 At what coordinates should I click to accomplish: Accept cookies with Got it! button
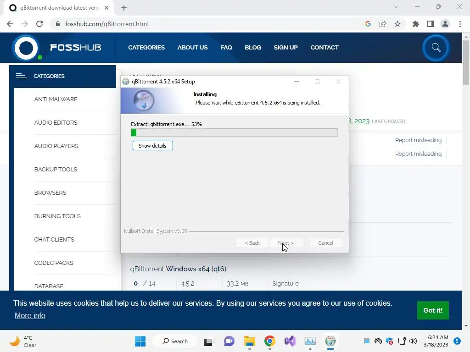[433, 310]
